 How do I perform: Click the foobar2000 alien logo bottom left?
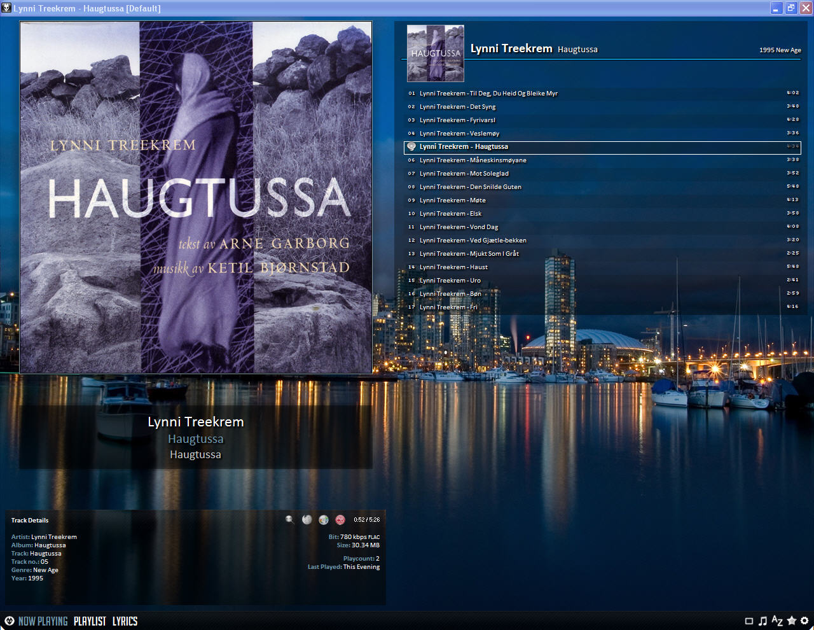(x=9, y=621)
